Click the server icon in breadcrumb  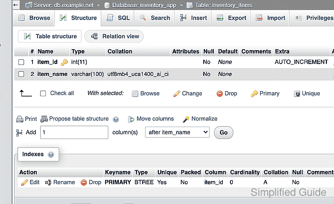[28, 5]
